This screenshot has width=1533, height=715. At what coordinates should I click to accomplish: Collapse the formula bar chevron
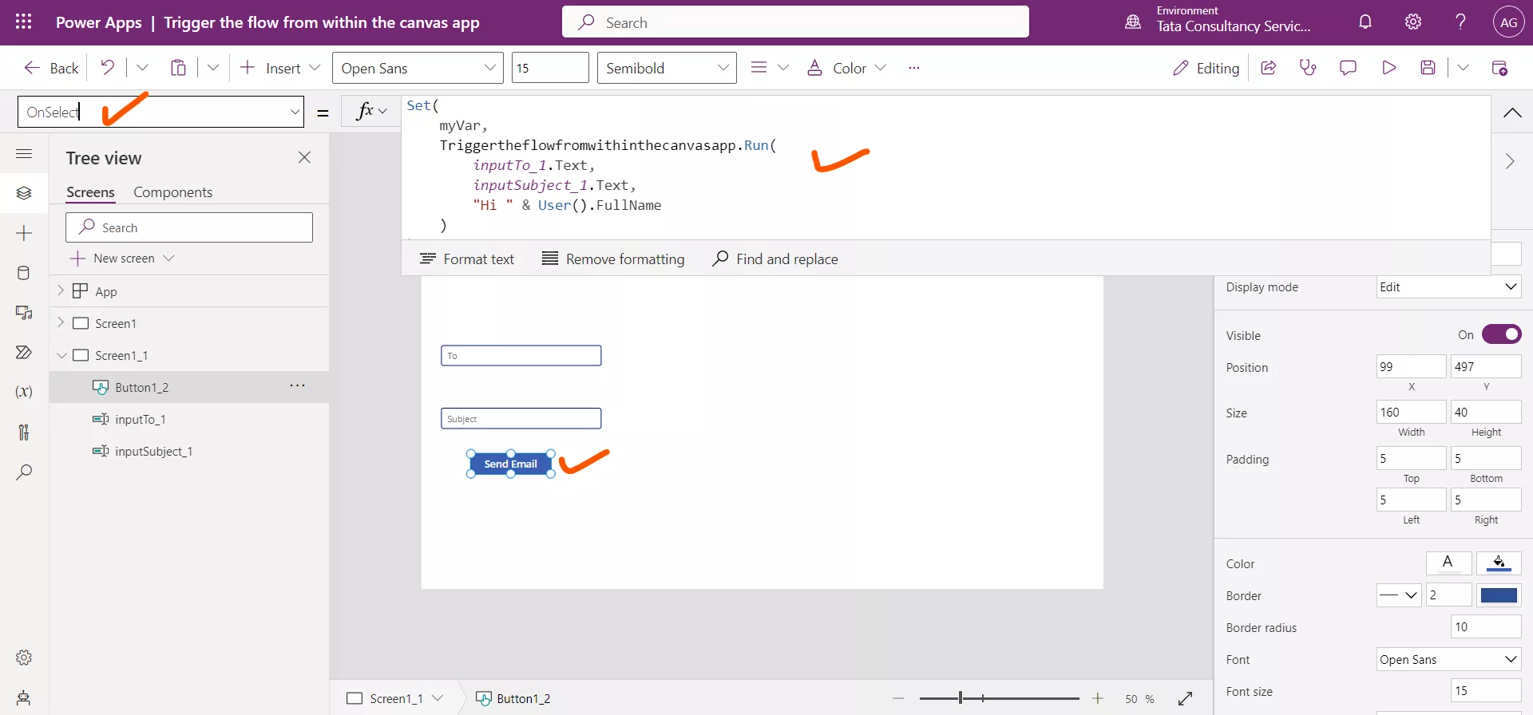pyautogui.click(x=1511, y=113)
